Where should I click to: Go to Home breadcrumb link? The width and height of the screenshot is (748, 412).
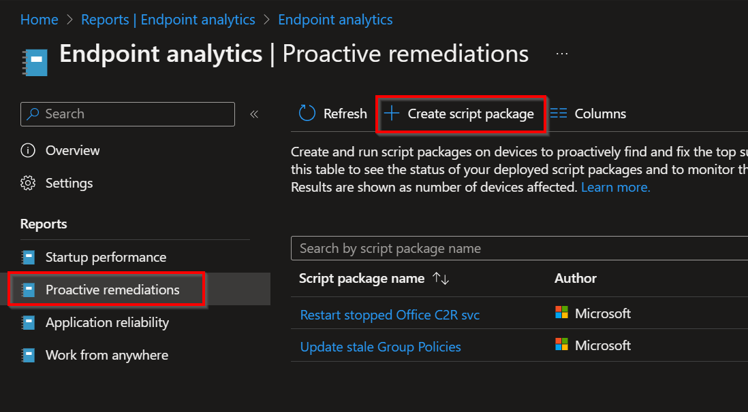click(x=39, y=20)
